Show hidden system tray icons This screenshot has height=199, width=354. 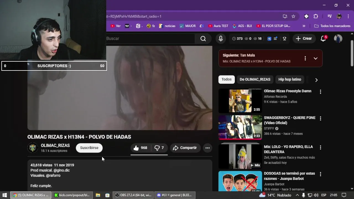point(297,195)
